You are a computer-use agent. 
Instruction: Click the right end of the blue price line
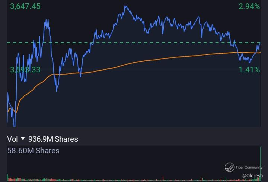[259, 43]
